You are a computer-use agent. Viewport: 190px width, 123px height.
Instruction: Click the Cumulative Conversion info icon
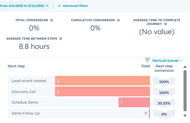pos(118,20)
